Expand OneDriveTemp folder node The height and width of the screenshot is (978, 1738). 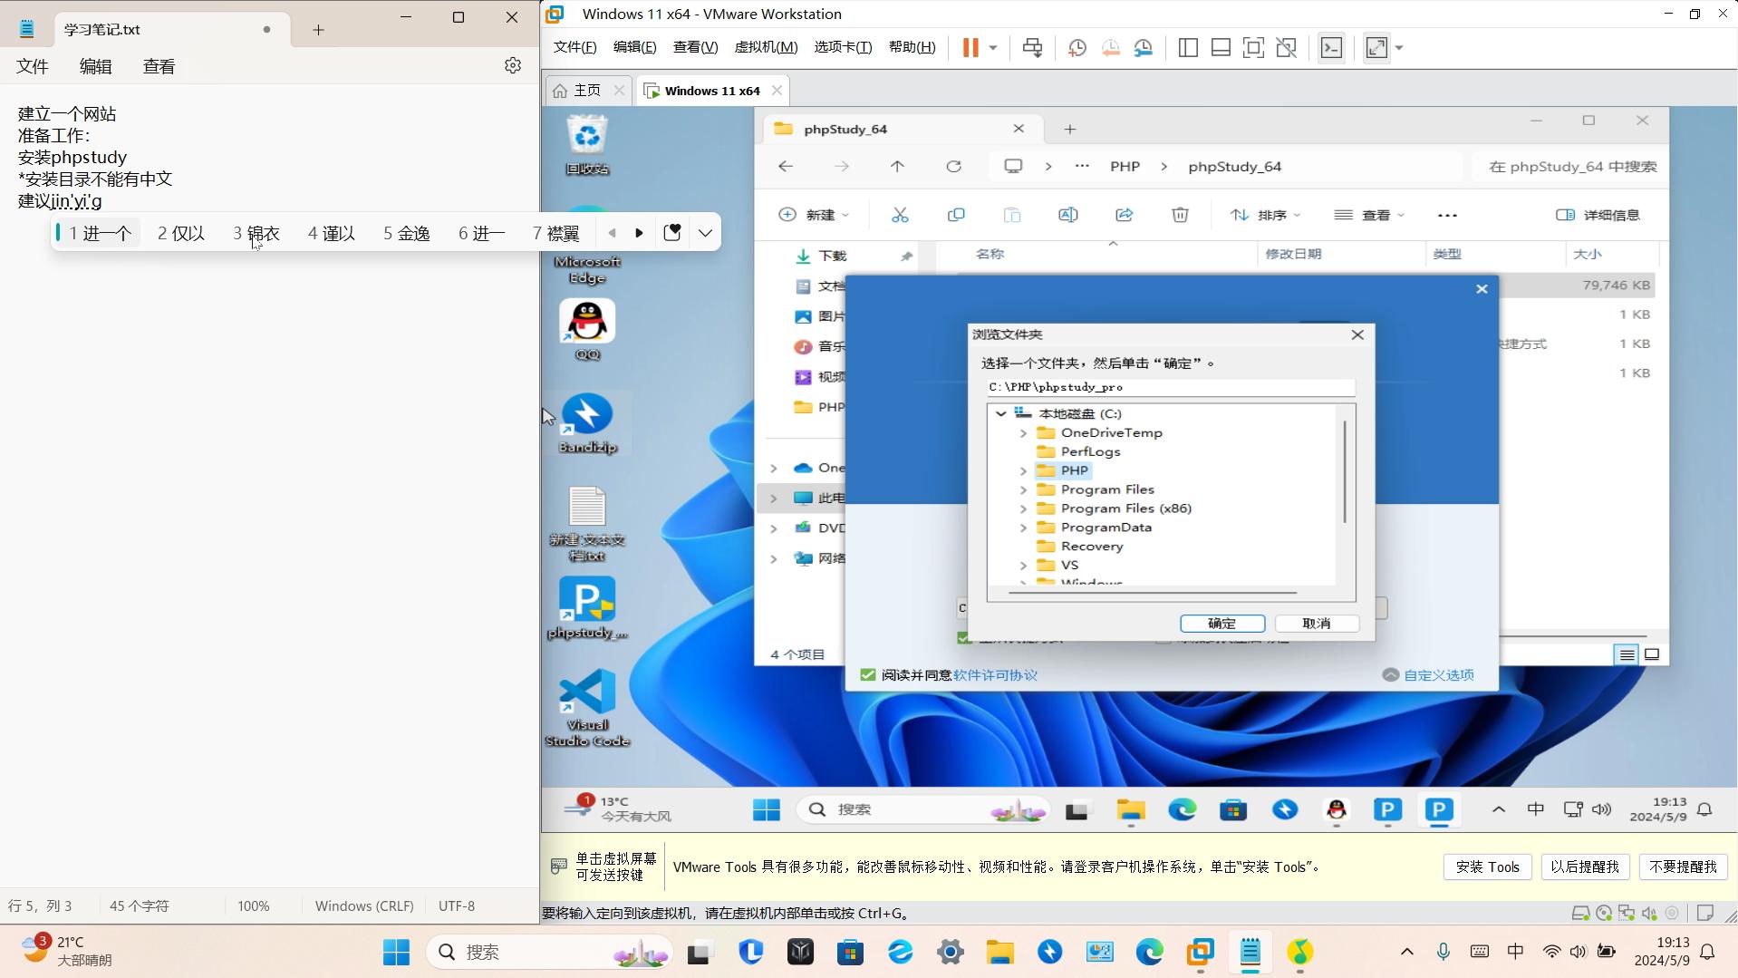1023,433
